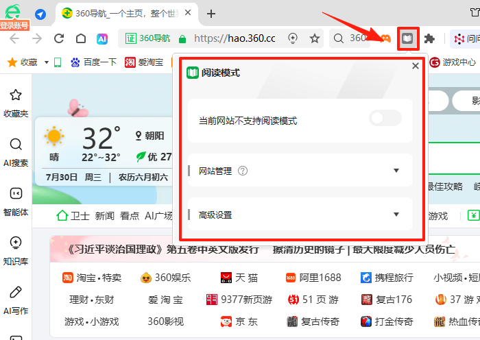Expand the 网站管理 section arrow
480x340 pixels.
(396, 171)
